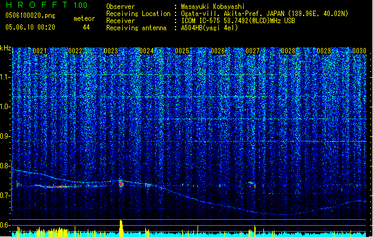Click the 1.1 kHz axis label
Image resolution: width=373 pixels, height=237 pixels.
pyautogui.click(x=5, y=77)
